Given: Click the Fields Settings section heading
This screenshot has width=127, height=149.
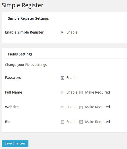Looking at the screenshot, I should click(20, 54).
